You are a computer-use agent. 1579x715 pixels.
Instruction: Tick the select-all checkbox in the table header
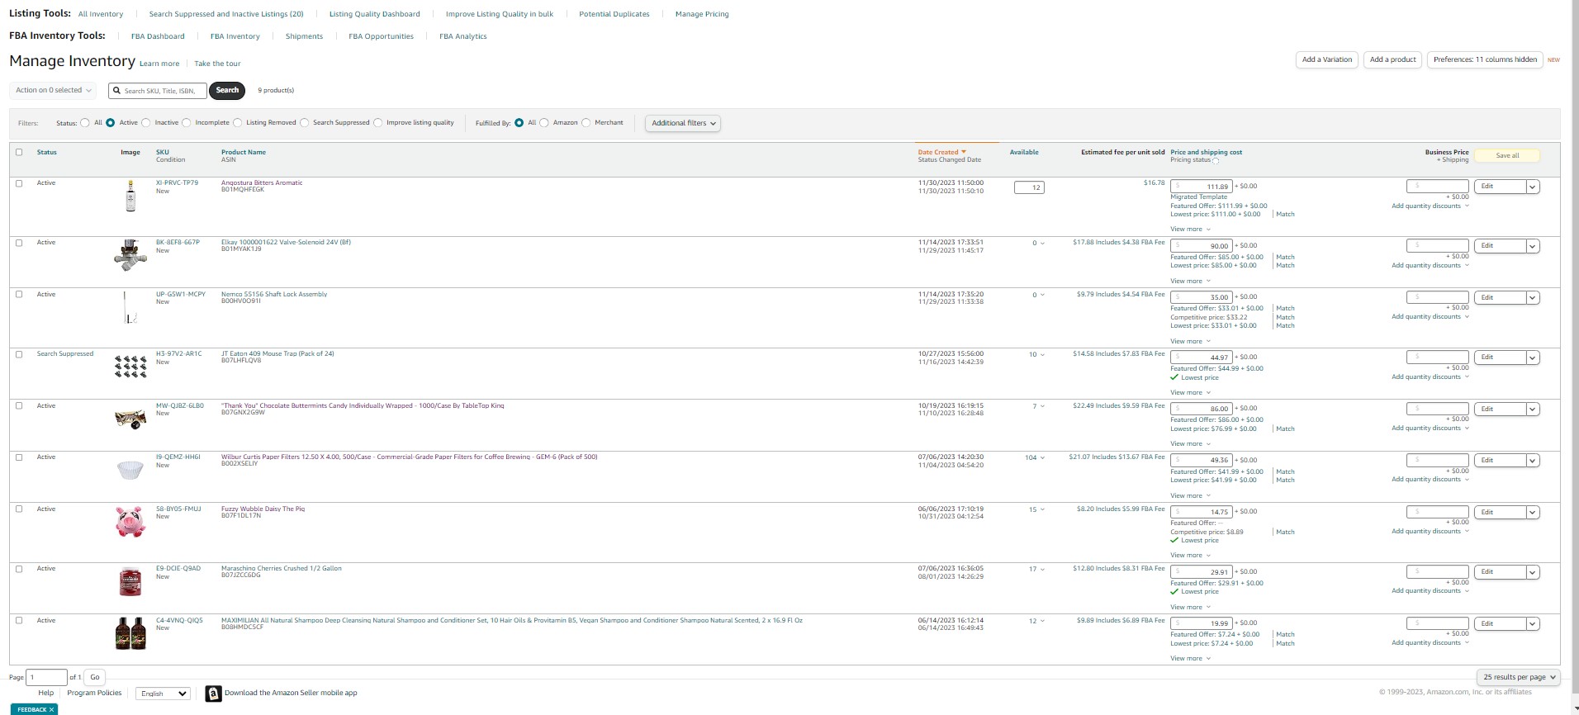(x=19, y=152)
